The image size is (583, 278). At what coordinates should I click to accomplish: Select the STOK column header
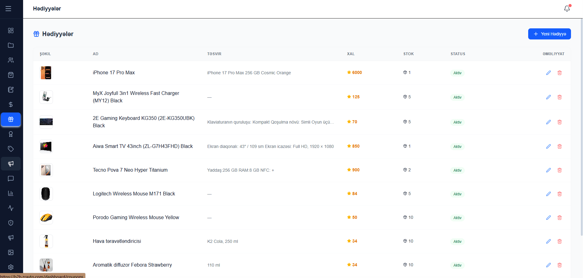click(408, 54)
